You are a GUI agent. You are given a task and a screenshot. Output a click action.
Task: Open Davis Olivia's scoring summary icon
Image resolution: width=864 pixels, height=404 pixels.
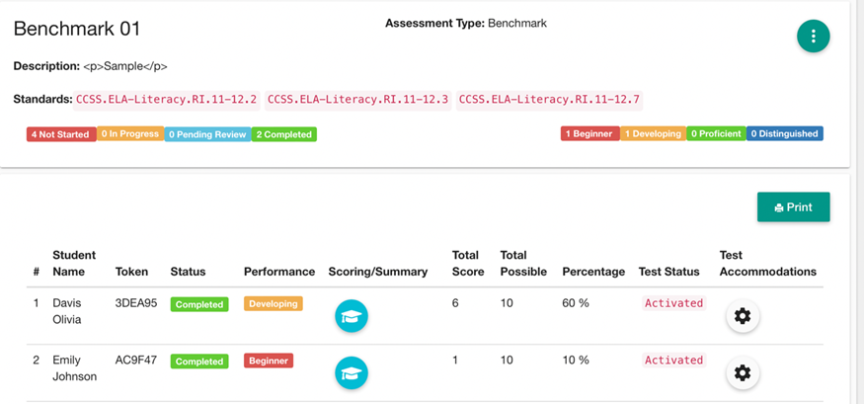(x=352, y=316)
